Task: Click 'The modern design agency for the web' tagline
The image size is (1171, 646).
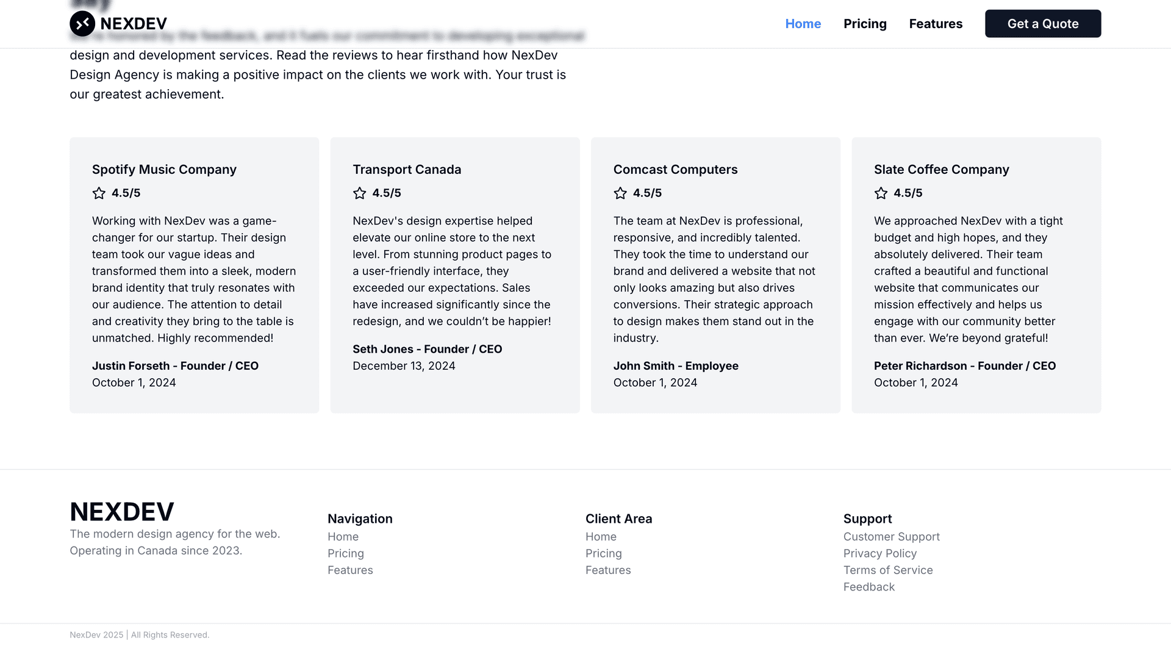Action: point(174,534)
